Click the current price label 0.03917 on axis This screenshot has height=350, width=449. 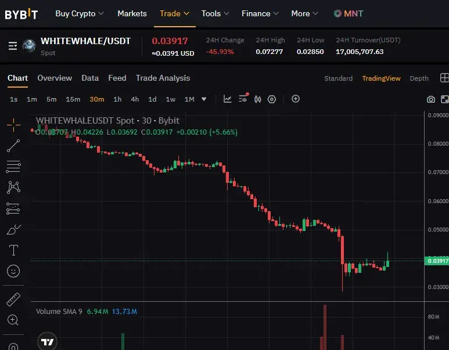[437, 261]
